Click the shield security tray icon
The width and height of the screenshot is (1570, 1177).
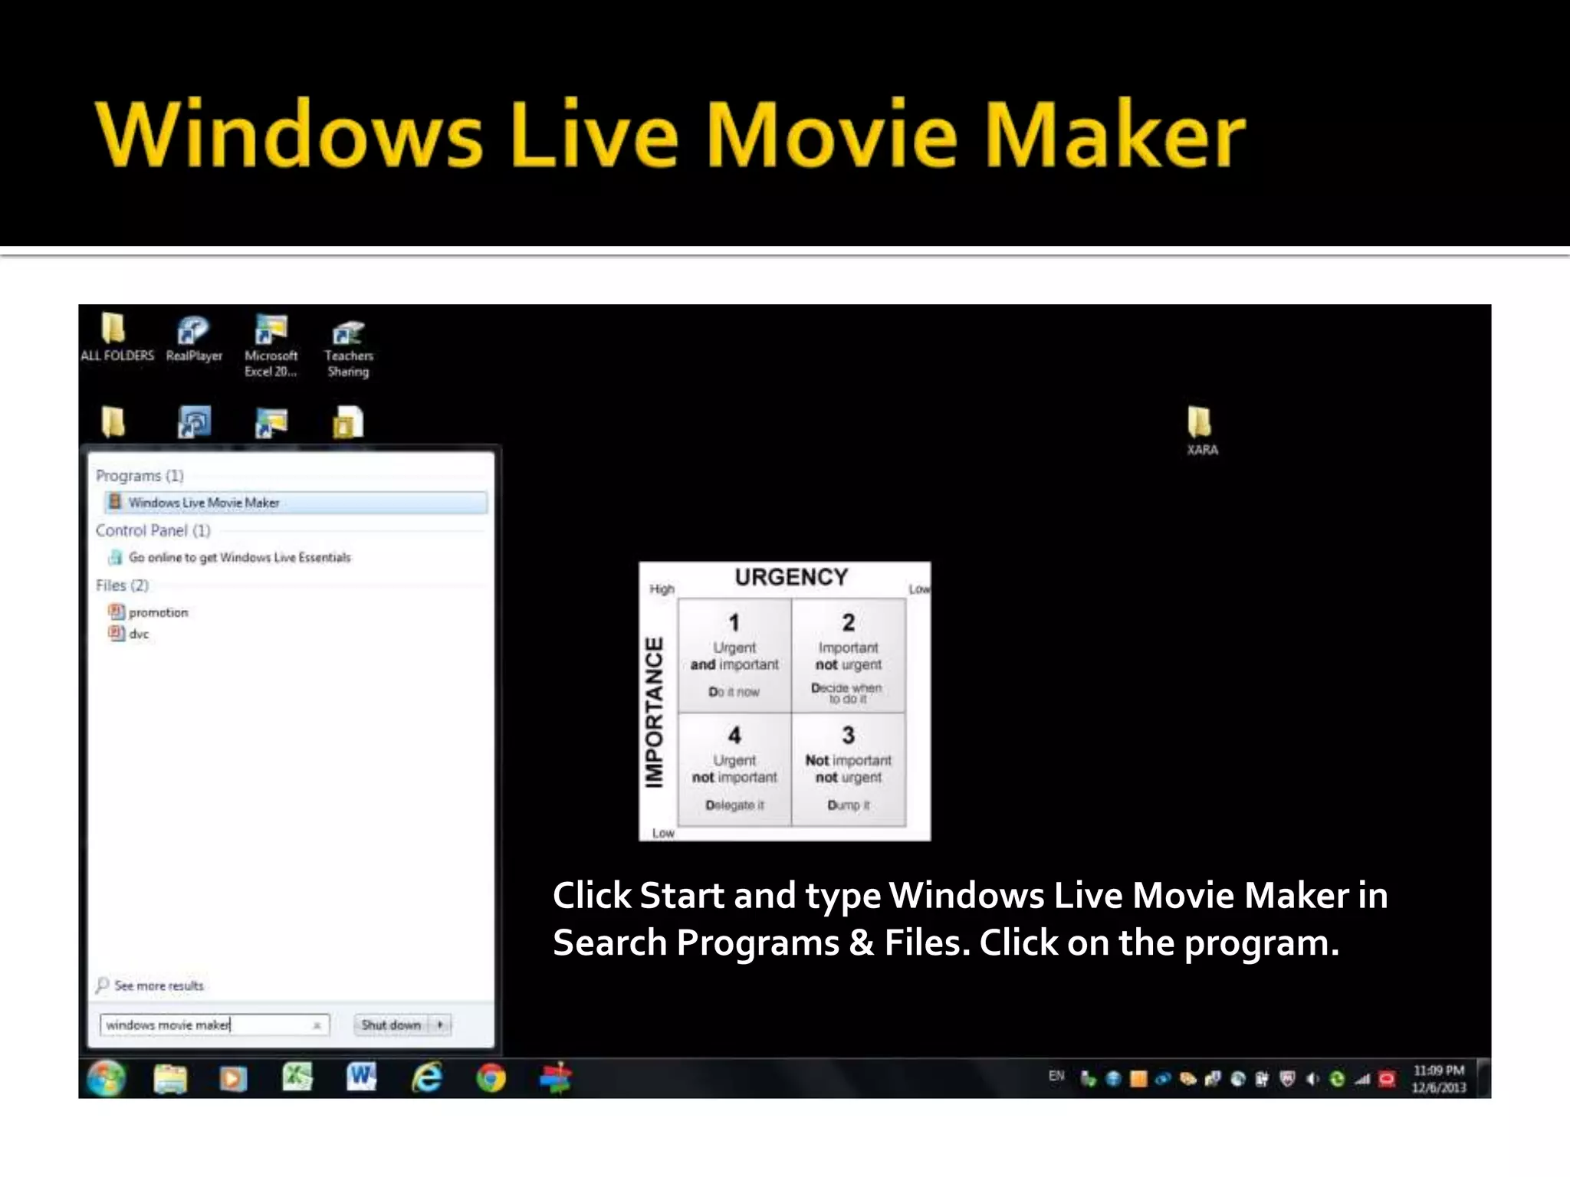click(x=1287, y=1079)
